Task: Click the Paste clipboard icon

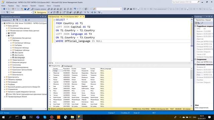Action: click(71, 9)
